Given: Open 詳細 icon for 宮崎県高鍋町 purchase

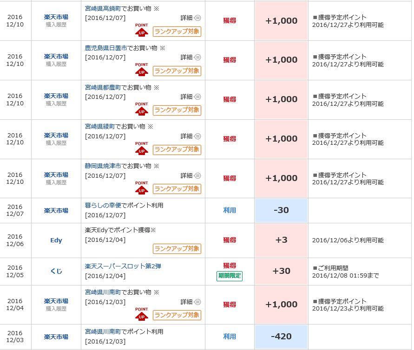Looking at the screenshot, I should (197, 18).
